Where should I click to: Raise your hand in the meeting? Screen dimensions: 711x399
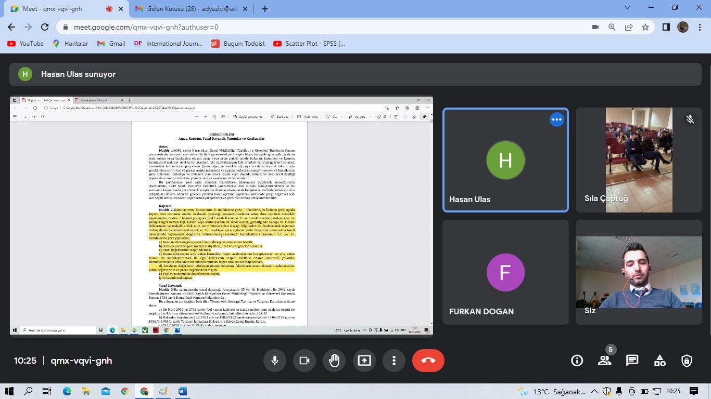pyautogui.click(x=334, y=361)
